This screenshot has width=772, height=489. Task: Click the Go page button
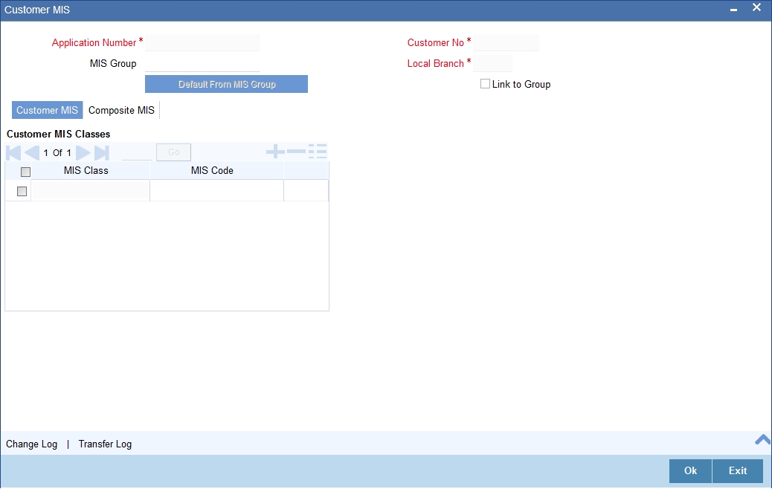click(174, 152)
